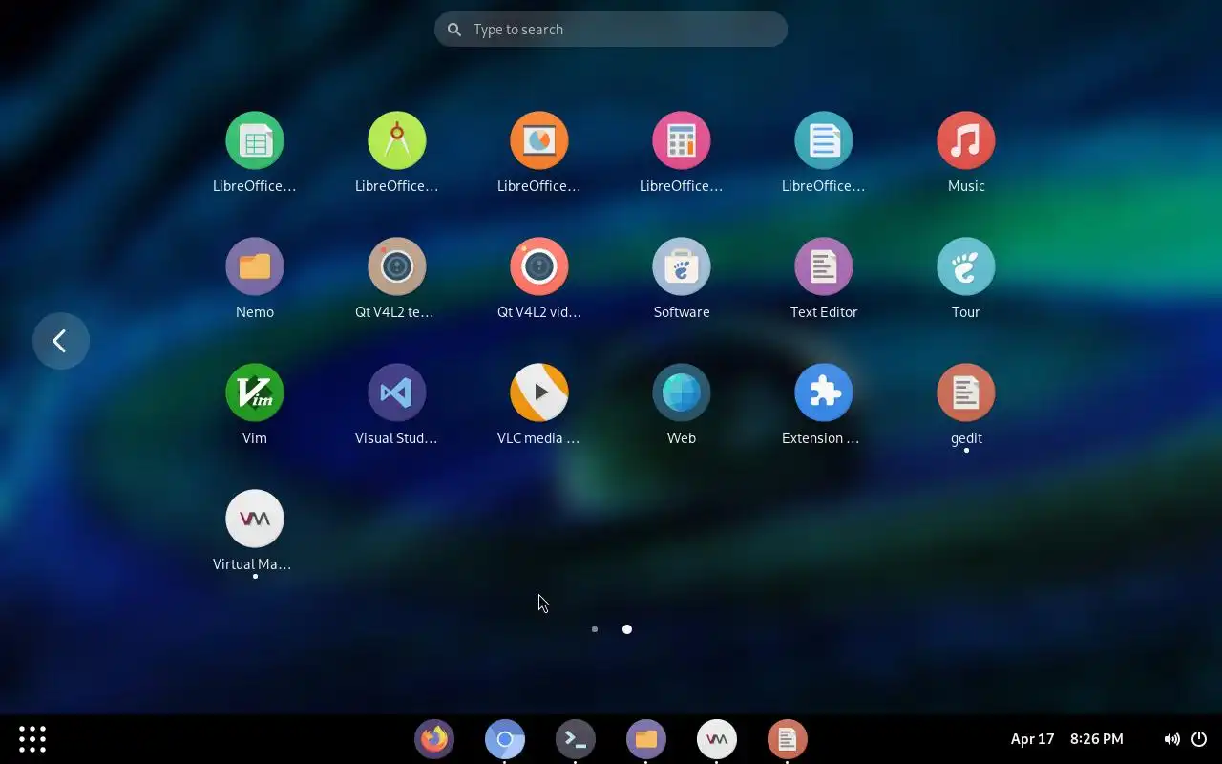Image resolution: width=1222 pixels, height=764 pixels.
Task: Select the first page indicator dot
Action: point(595,629)
